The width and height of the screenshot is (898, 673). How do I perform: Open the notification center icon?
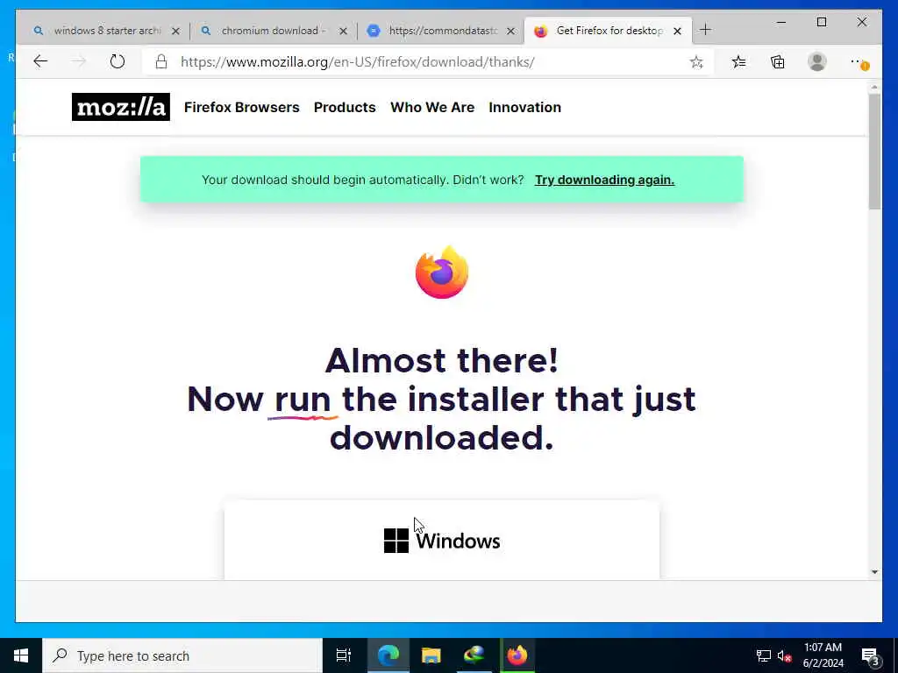click(870, 655)
